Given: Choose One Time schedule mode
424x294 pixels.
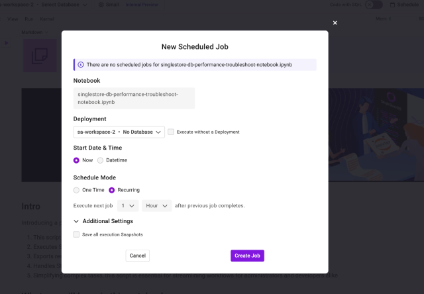Looking at the screenshot, I should tap(77, 190).
